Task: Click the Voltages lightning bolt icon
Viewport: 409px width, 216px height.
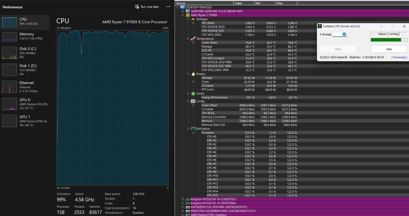Action: click(x=193, y=19)
